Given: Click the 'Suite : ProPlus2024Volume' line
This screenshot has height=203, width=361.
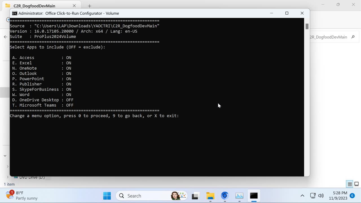Looking at the screenshot, I should click(43, 36).
